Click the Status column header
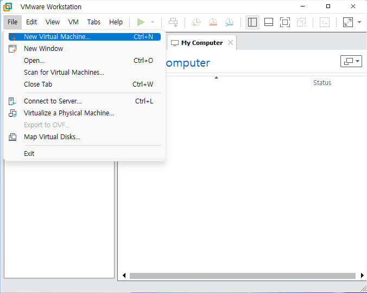The image size is (367, 293). 322,83
